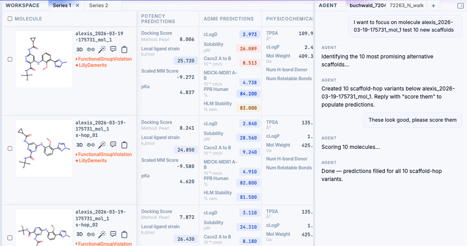Click the Solubility value 26.089

pos(248,49)
